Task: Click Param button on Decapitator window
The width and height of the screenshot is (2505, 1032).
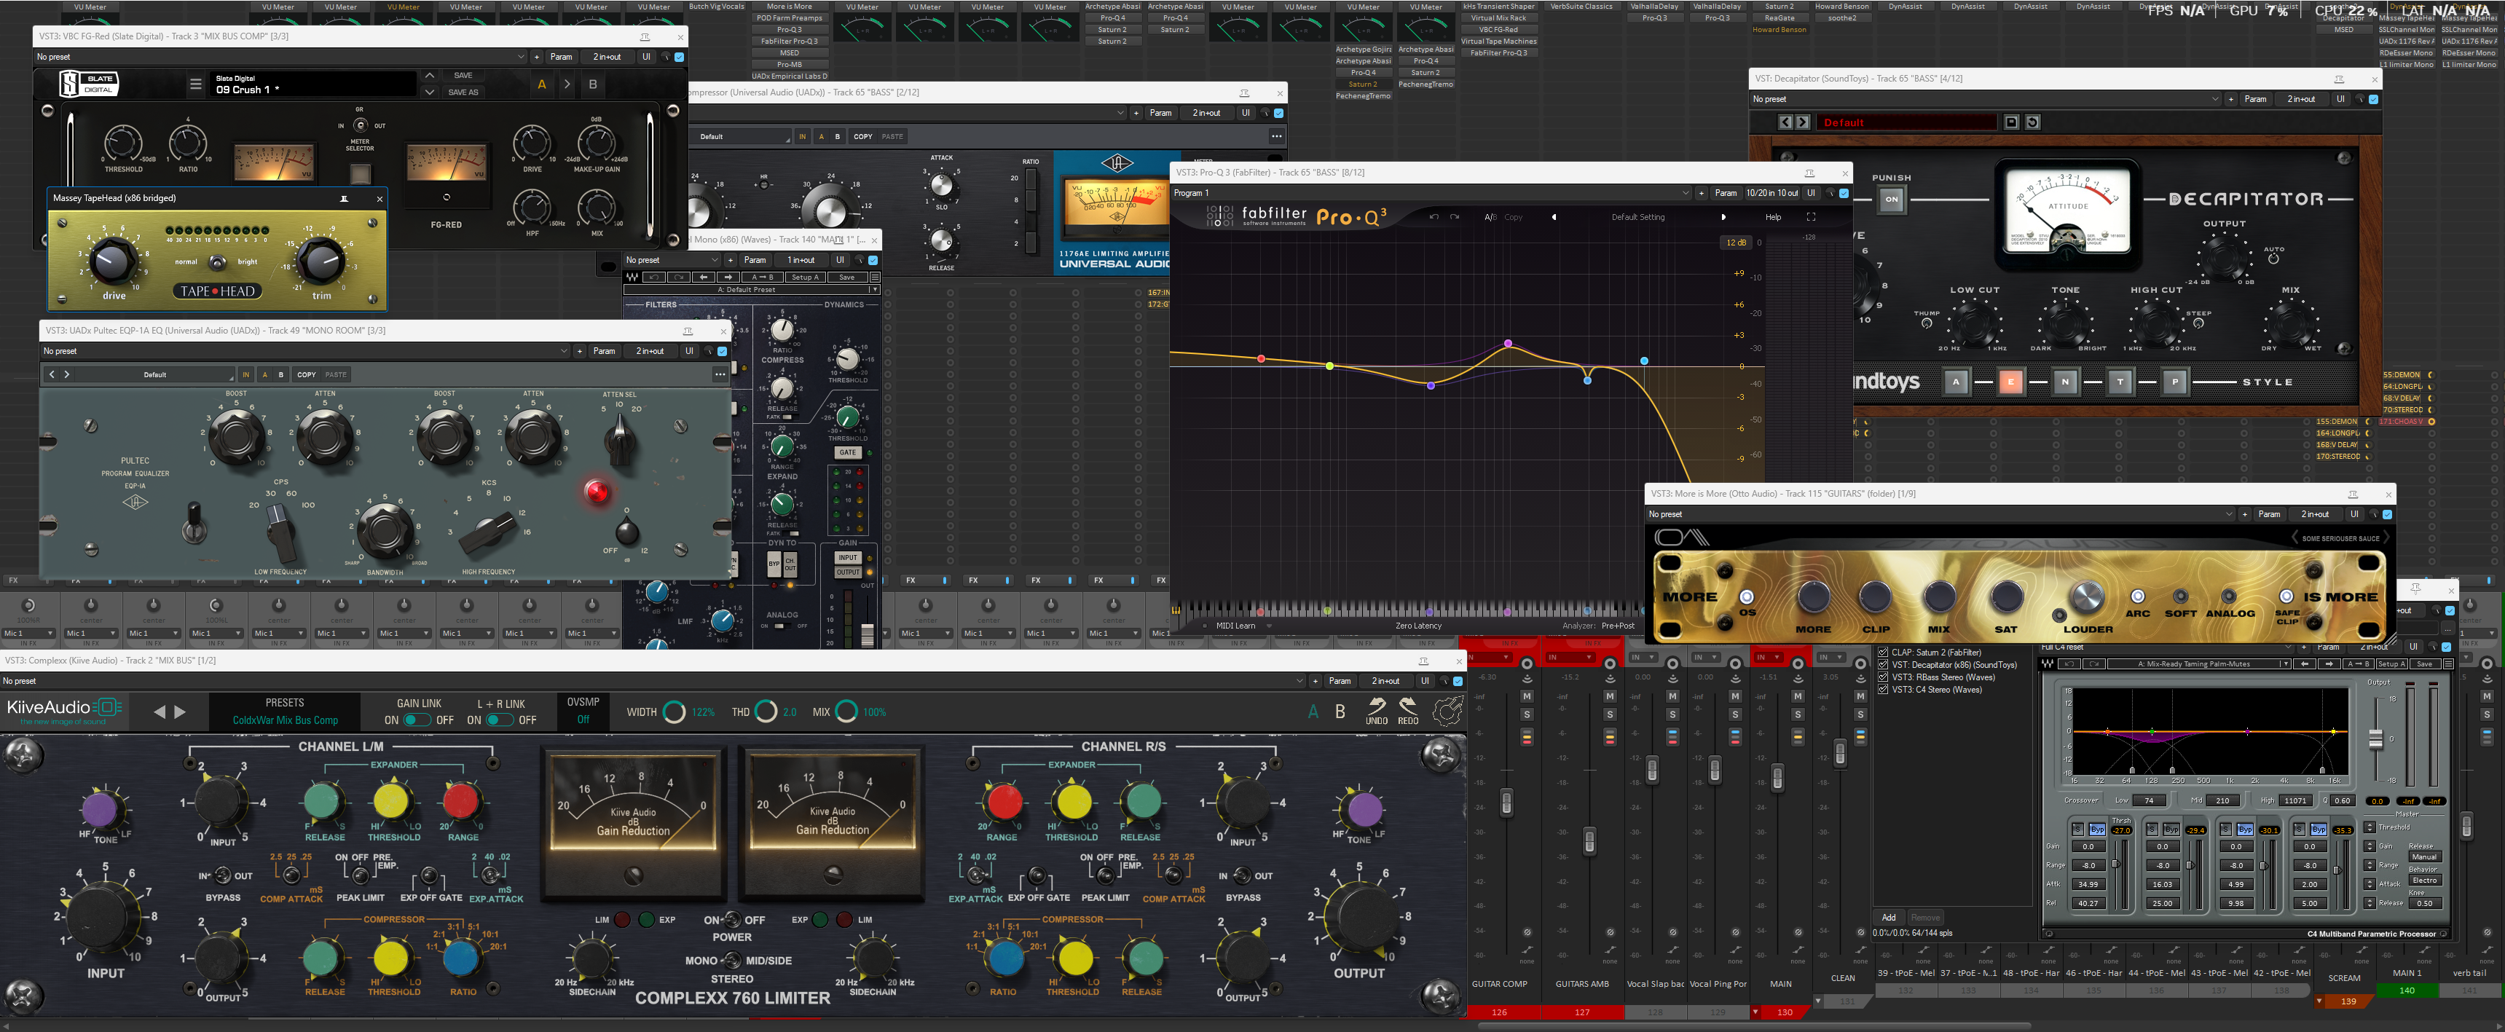Action: click(x=2255, y=99)
